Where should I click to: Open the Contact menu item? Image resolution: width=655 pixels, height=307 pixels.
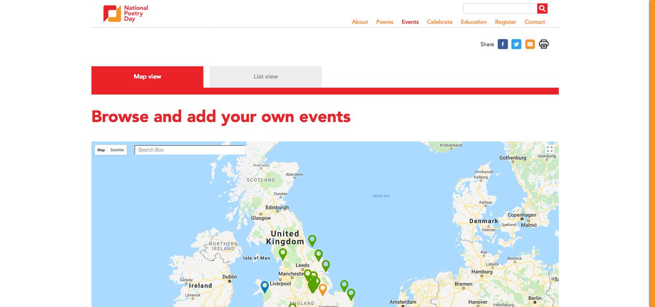point(535,22)
